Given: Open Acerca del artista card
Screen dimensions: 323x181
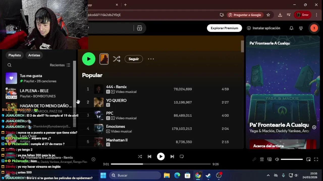Looking at the screenshot, I should tap(283, 144).
